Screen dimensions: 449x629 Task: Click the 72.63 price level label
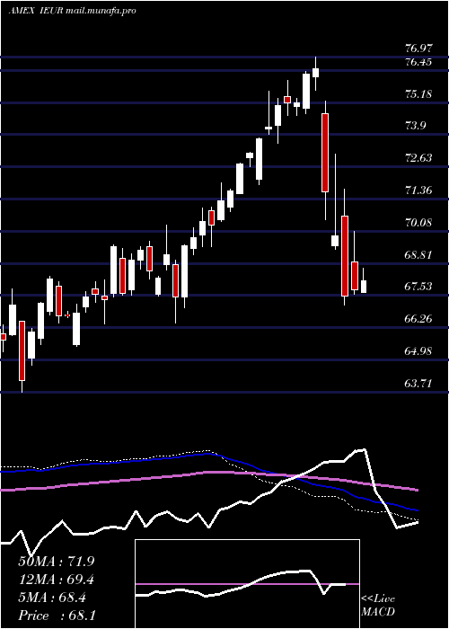point(418,158)
